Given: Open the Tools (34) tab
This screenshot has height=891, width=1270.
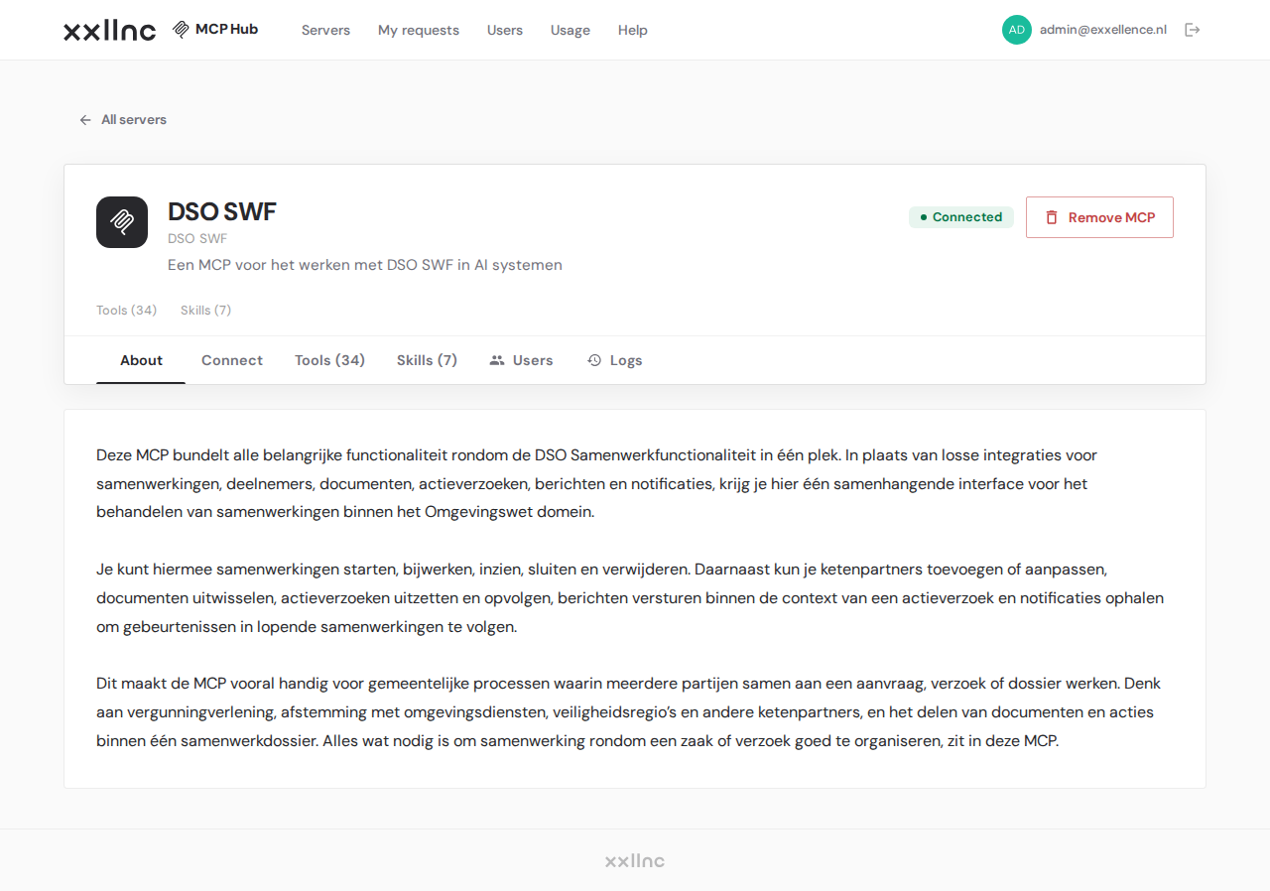Looking at the screenshot, I should (329, 360).
